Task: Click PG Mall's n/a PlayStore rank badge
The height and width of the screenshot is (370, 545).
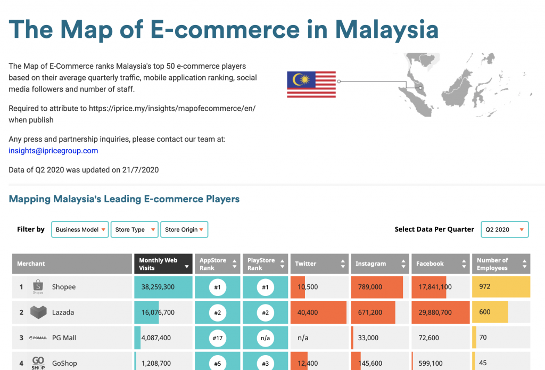Action: [x=266, y=338]
